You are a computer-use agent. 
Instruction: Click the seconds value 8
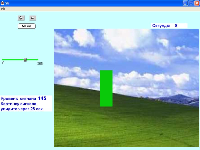click(x=176, y=26)
